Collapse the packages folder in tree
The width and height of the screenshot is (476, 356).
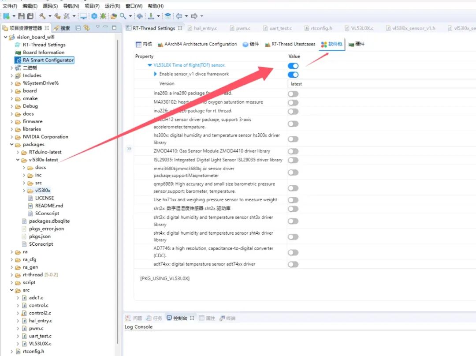tap(12, 144)
